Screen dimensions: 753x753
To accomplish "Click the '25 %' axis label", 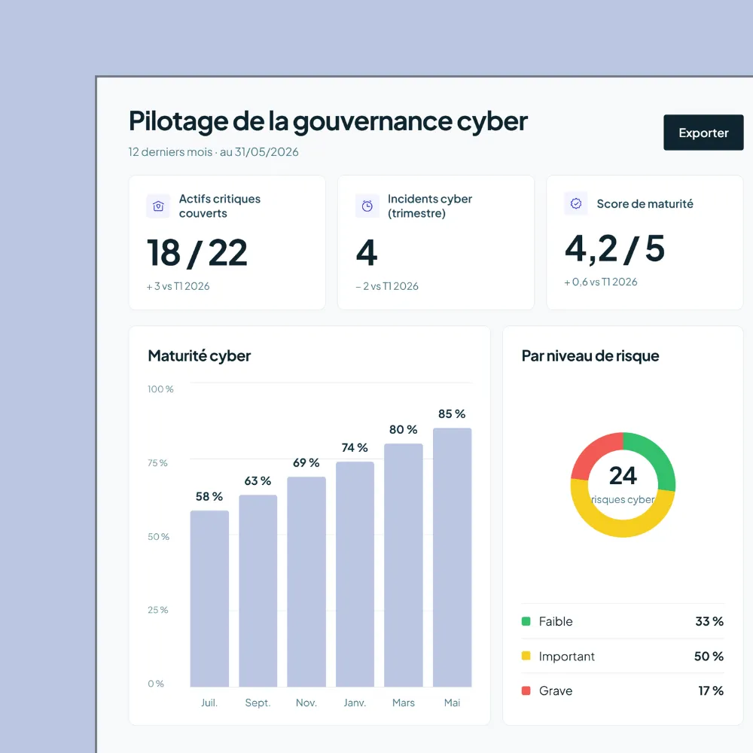I will [x=158, y=610].
